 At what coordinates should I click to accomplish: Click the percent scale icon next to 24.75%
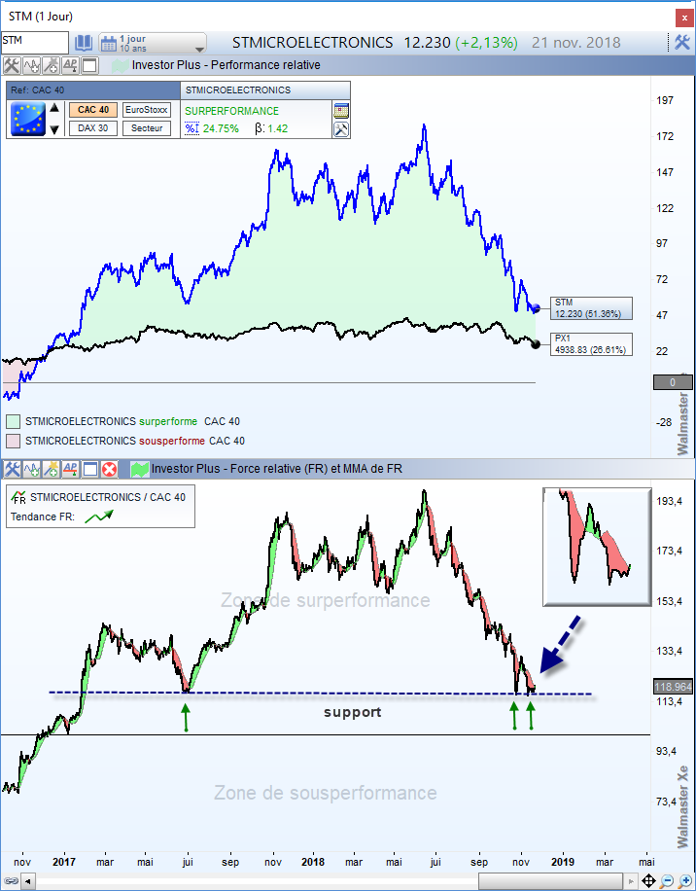(x=192, y=128)
